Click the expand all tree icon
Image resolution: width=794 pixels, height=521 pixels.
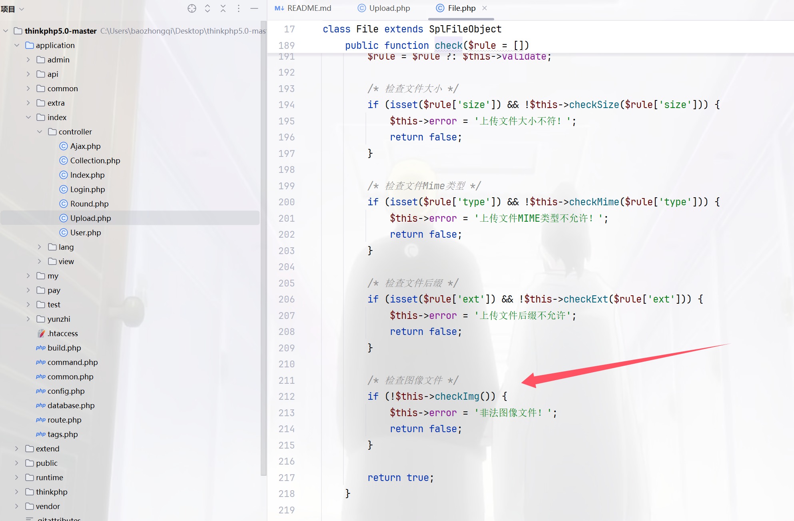207,8
